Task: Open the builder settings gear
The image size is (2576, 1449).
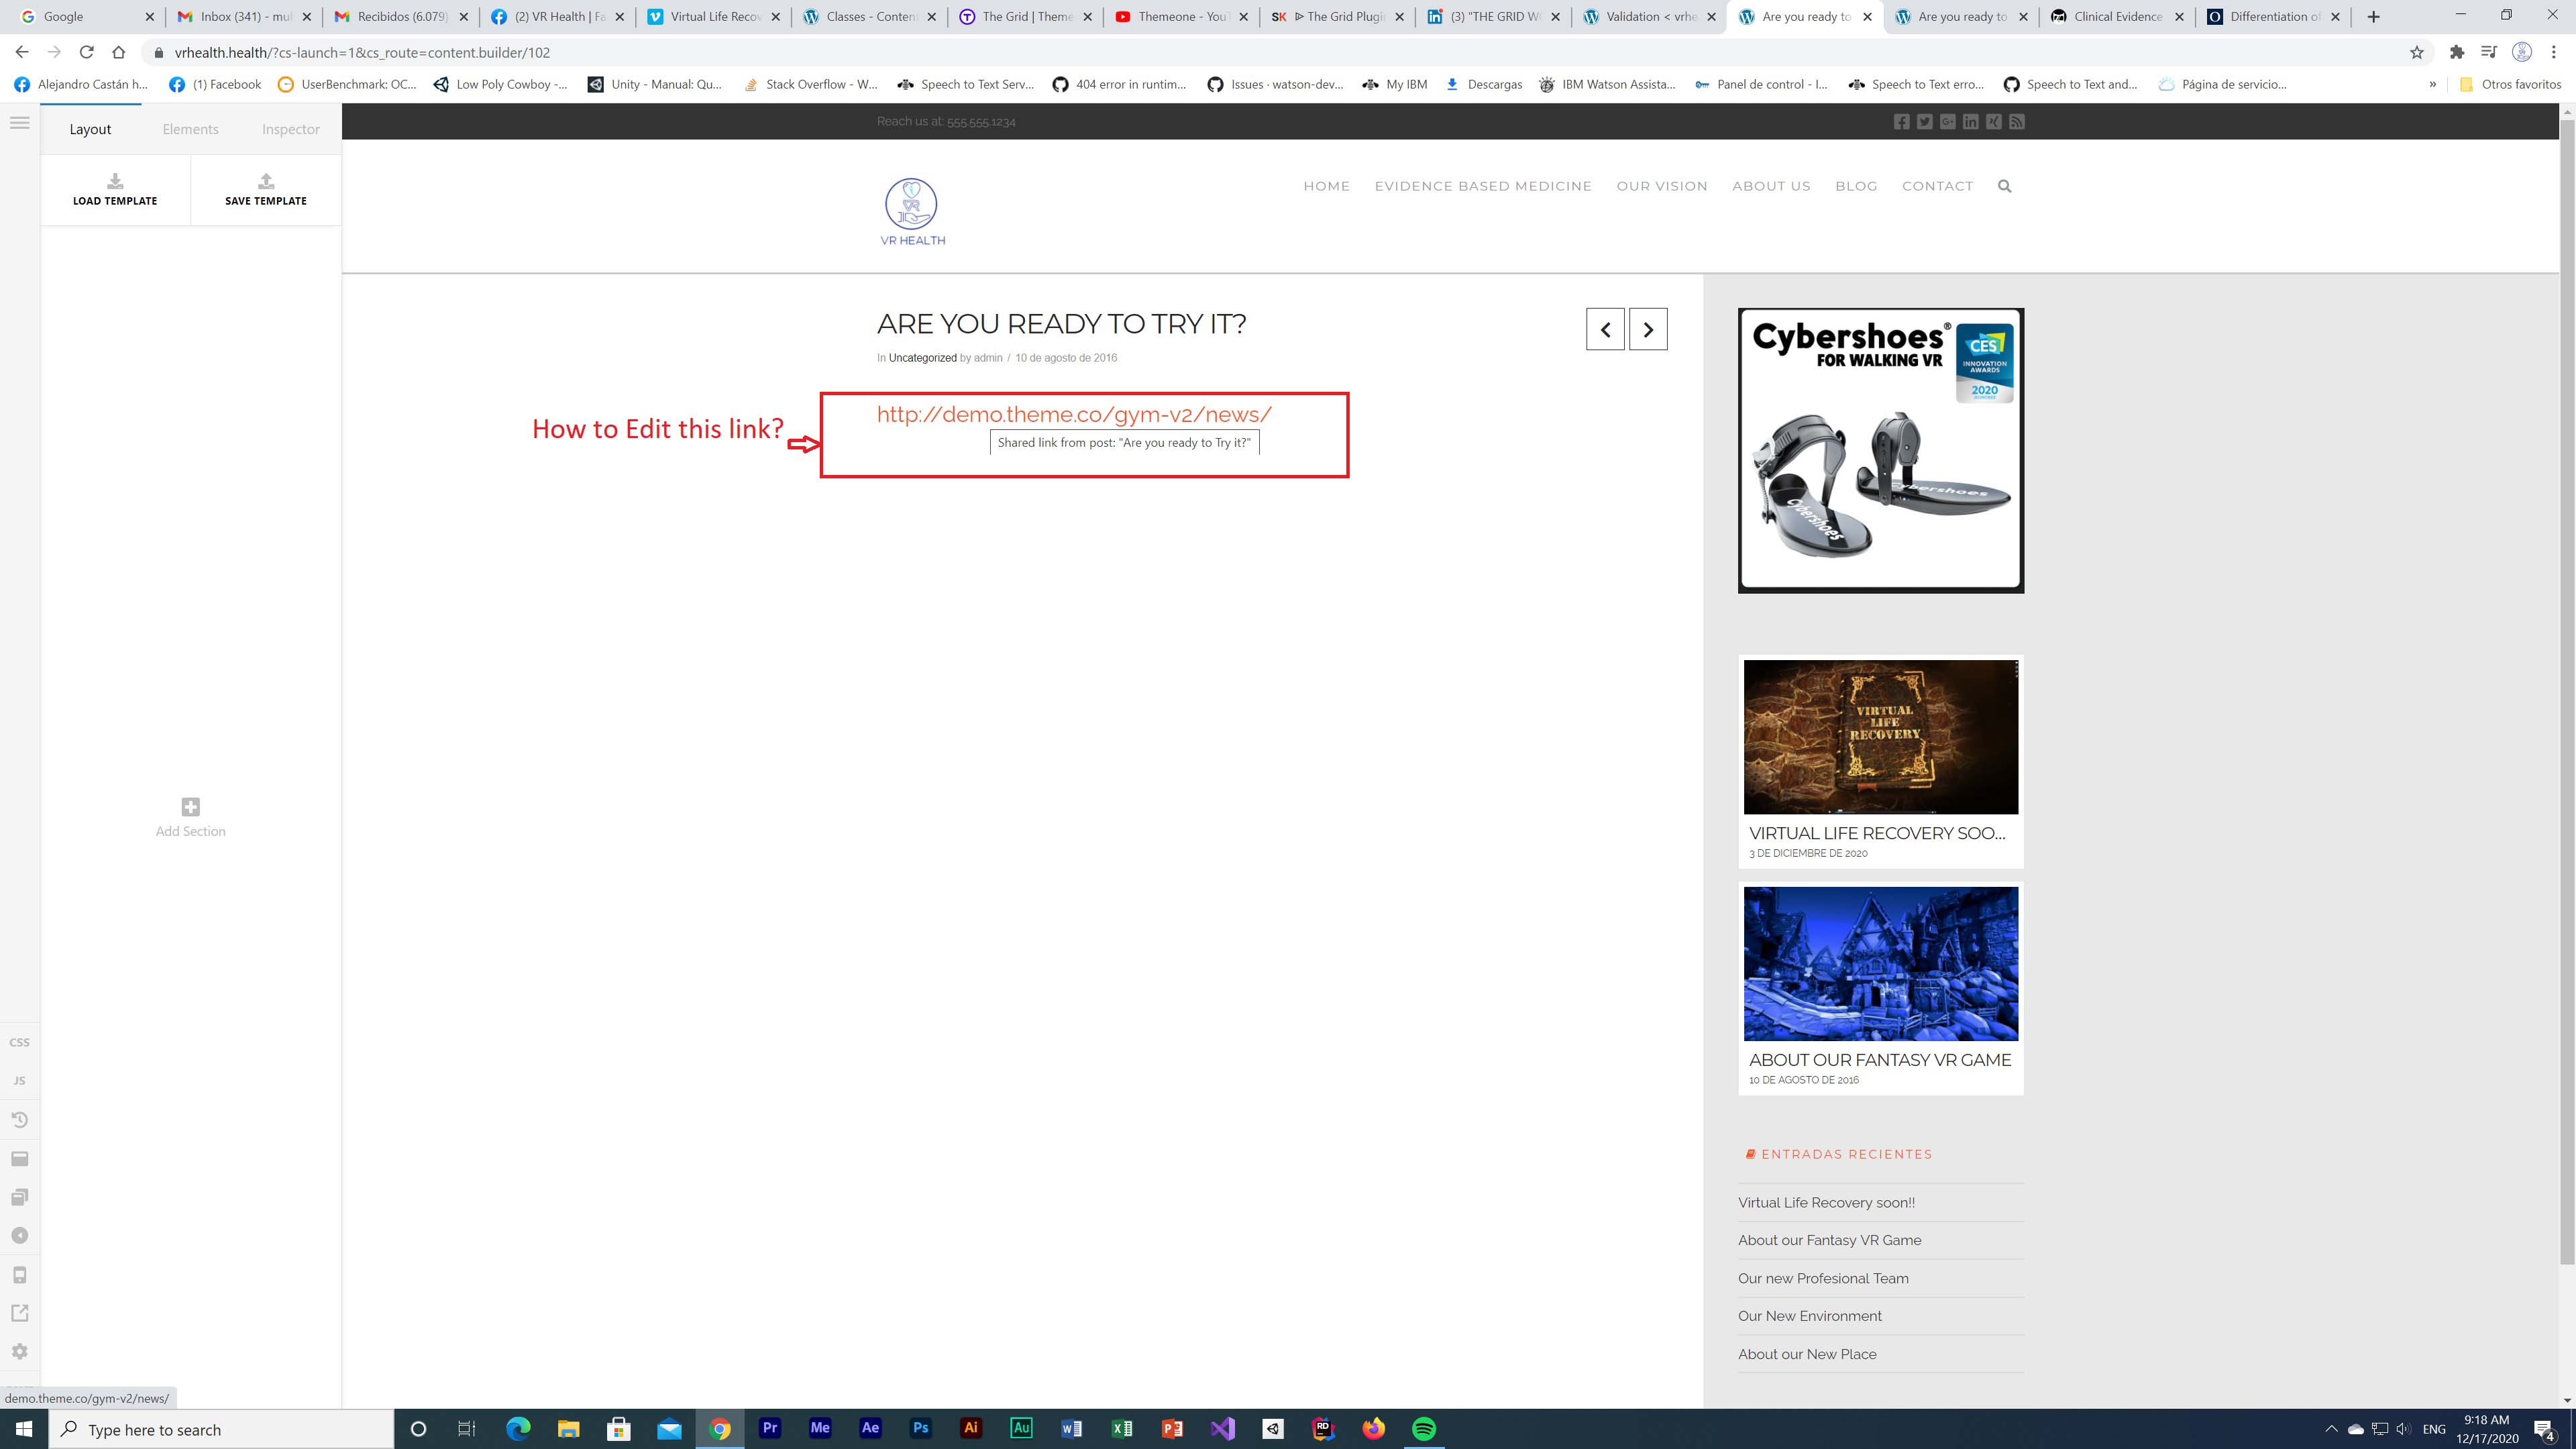Action: pos(19,1352)
